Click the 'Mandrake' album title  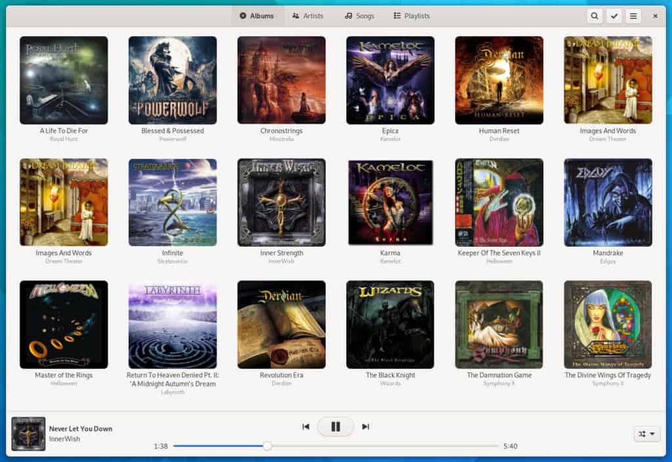(608, 253)
